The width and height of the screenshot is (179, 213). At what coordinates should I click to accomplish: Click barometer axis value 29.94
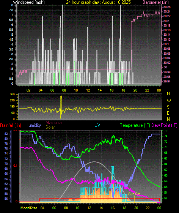167,81
